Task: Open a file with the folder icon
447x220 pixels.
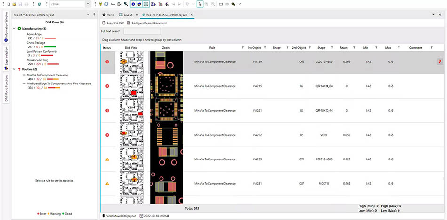Action: coord(14,4)
